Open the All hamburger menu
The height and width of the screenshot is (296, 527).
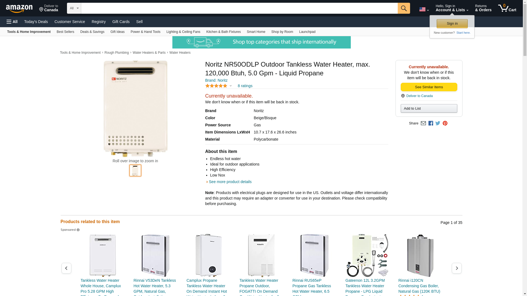(12, 22)
